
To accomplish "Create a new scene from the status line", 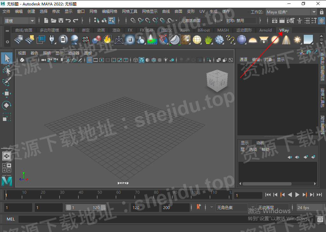I will [46, 20].
